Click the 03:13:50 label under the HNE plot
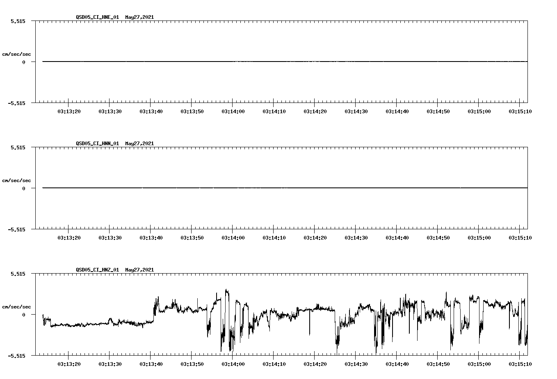Viewport: 557px width, 379px height. pos(192,111)
